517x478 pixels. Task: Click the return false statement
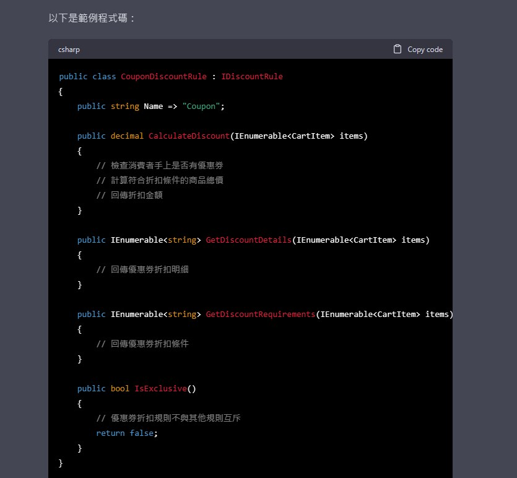pos(127,433)
